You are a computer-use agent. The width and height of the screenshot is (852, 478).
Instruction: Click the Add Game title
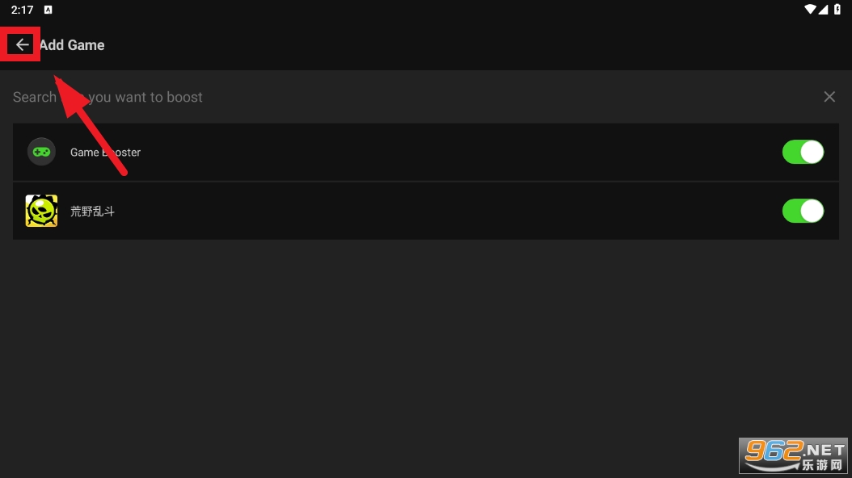[72, 45]
